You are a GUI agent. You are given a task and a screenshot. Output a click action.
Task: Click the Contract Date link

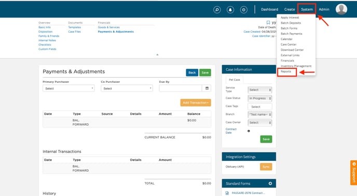click(x=231, y=131)
